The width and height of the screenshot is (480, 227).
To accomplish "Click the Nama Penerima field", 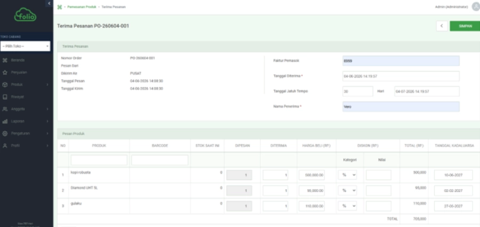I will pos(401,107).
